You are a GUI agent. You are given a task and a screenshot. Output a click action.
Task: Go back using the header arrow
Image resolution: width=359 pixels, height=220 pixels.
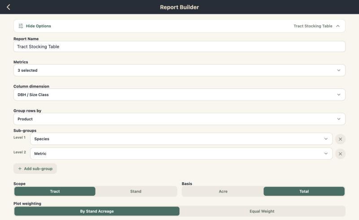click(x=9, y=7)
